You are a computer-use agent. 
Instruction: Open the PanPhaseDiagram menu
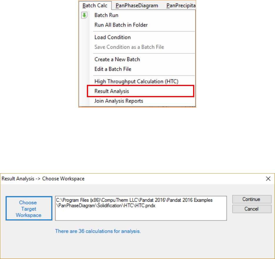tap(137, 6)
